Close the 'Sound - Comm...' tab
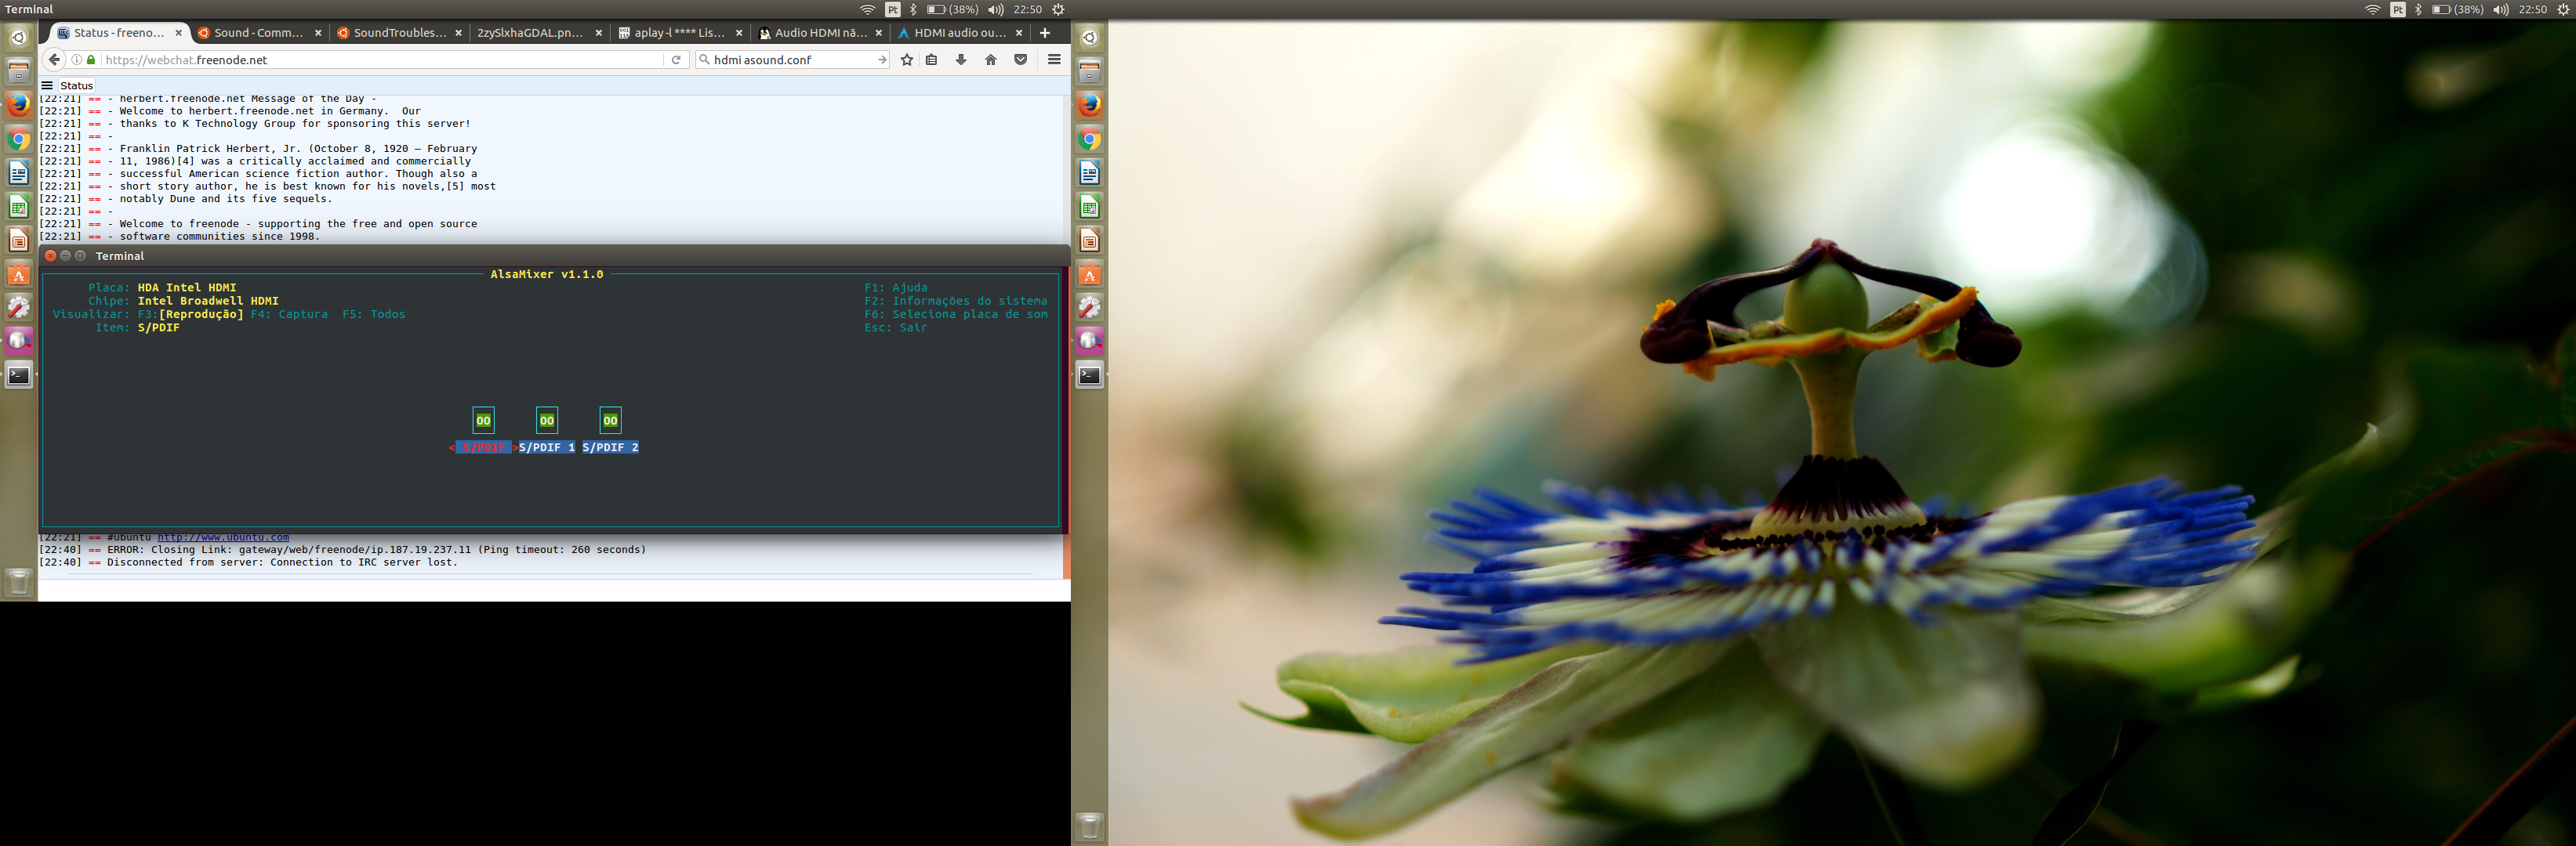 point(318,33)
